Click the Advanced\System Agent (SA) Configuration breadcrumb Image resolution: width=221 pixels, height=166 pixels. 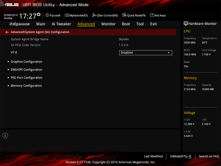[x=40, y=32]
